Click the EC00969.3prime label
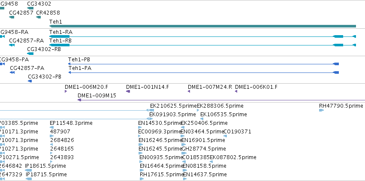 click(x=160, y=132)
